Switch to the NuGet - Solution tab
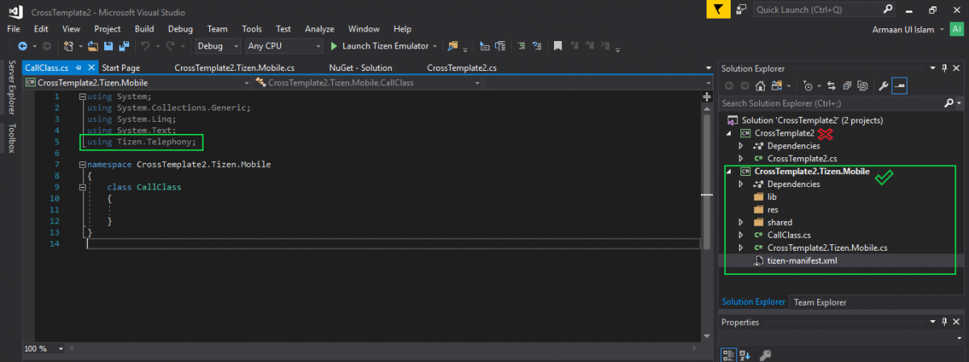 [x=360, y=68]
